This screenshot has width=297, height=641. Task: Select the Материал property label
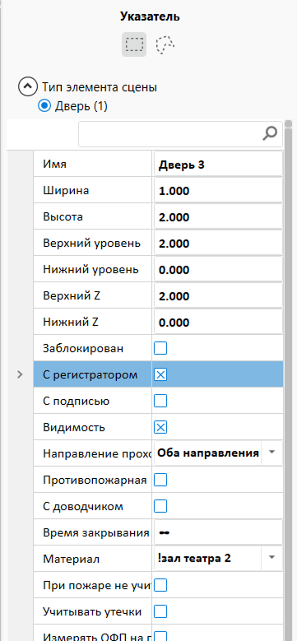(x=71, y=559)
